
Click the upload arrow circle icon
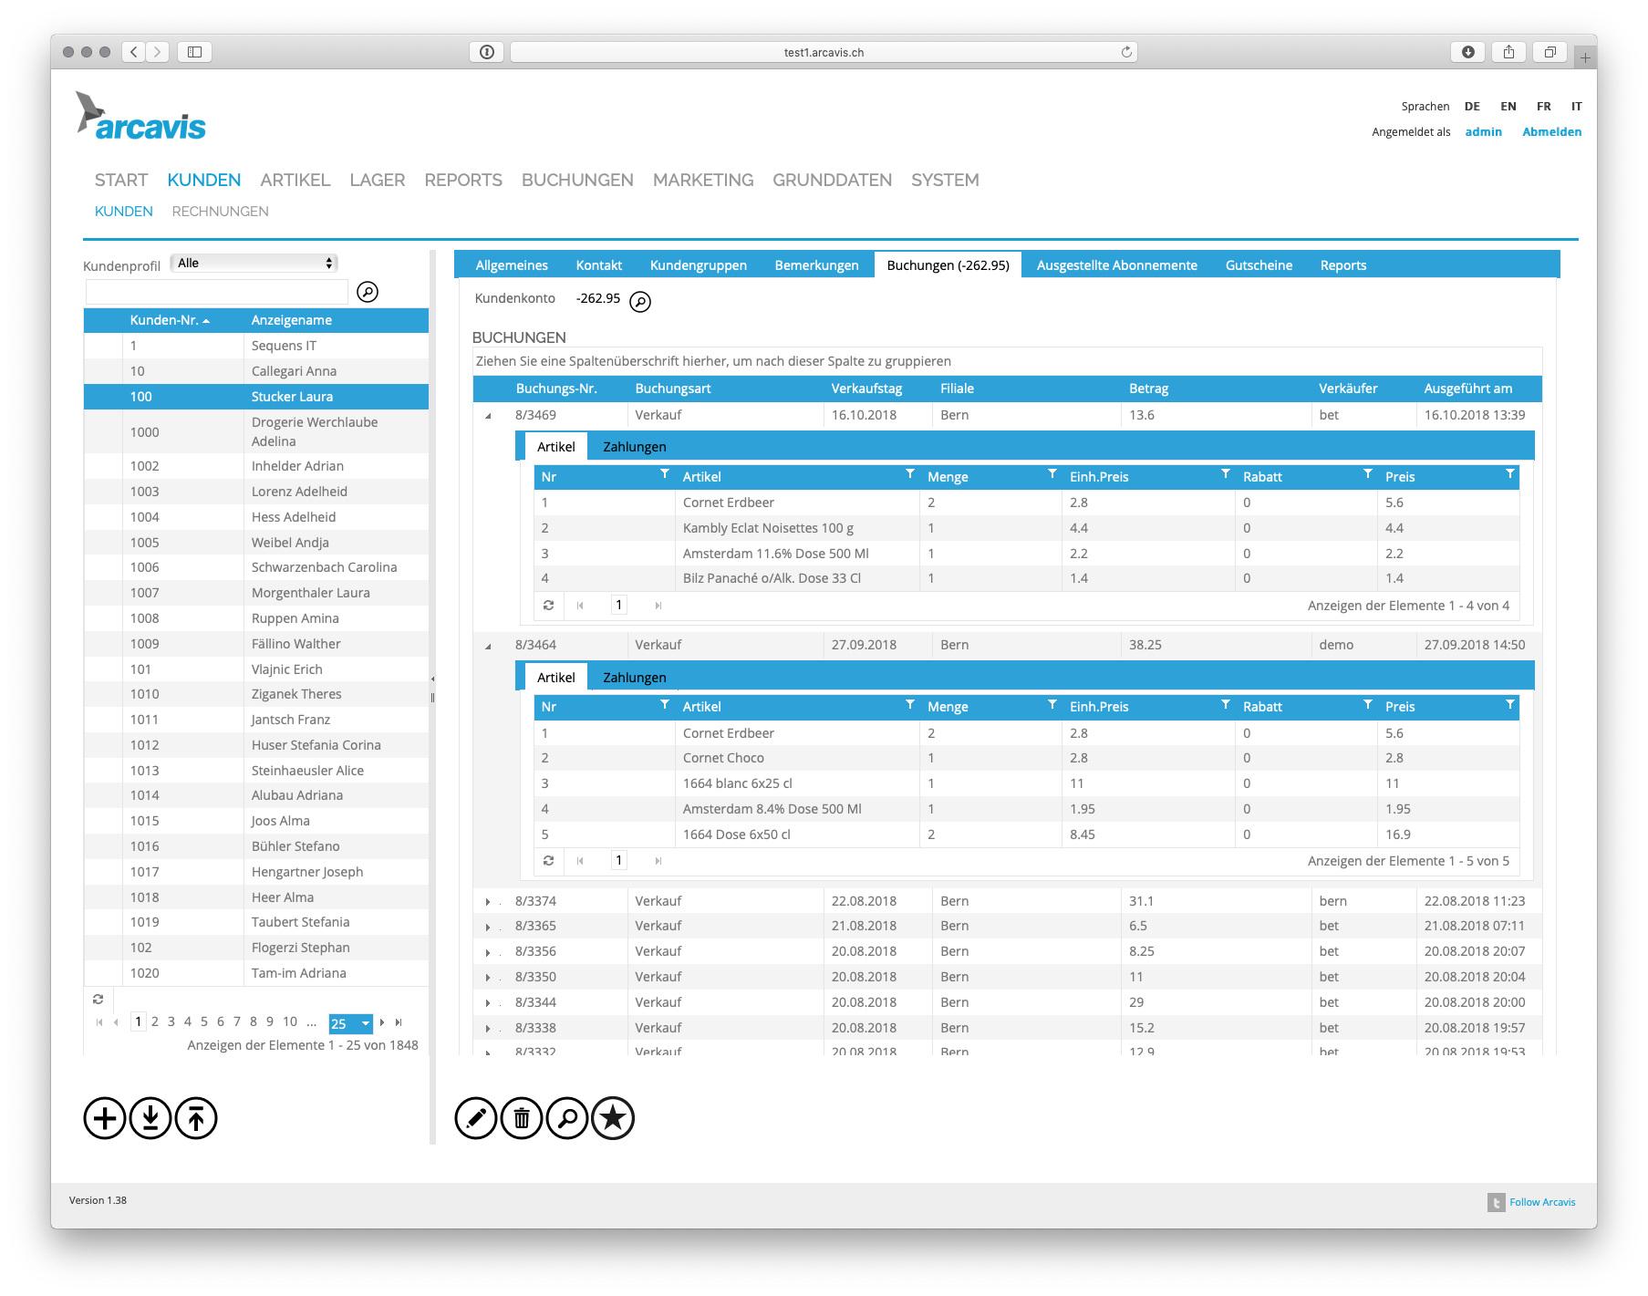coord(196,1118)
